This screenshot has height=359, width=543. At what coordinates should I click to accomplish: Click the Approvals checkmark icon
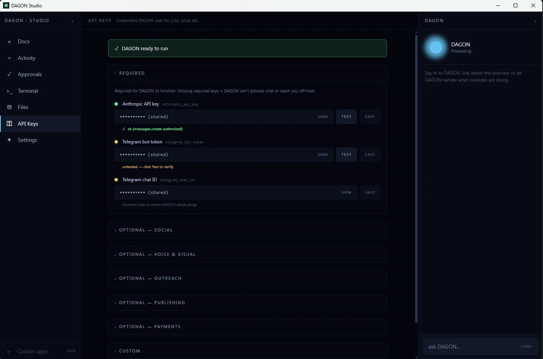tap(9, 74)
